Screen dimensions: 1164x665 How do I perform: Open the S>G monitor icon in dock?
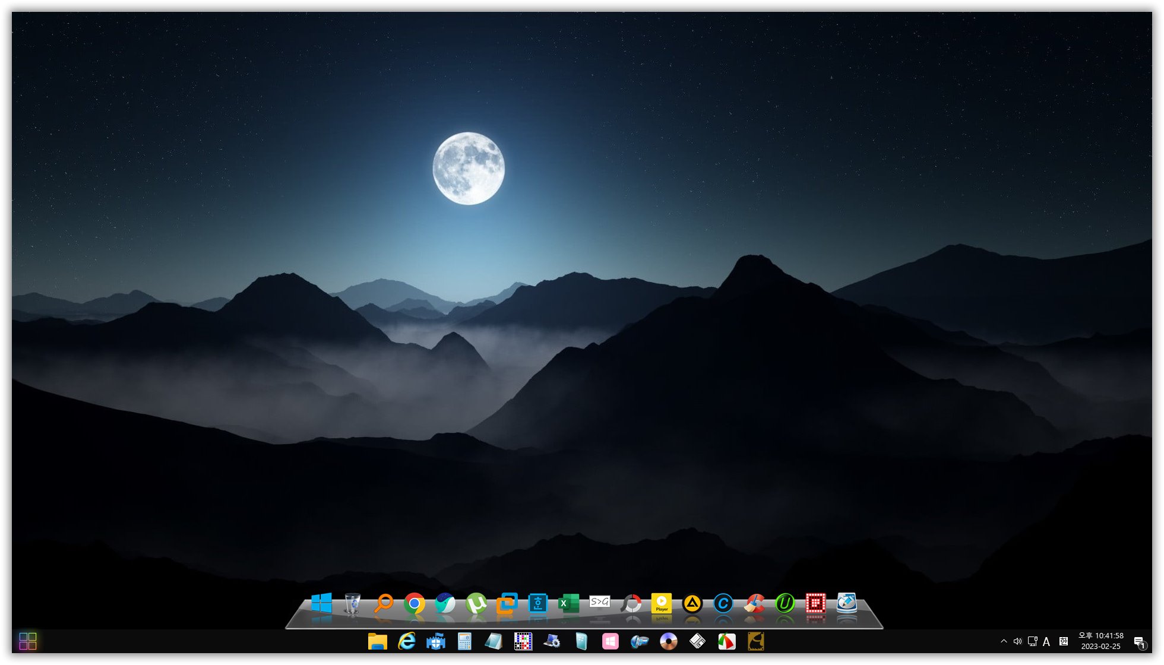[x=600, y=603]
